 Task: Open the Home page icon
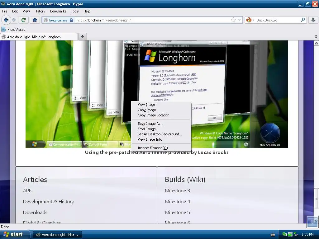click(x=35, y=20)
